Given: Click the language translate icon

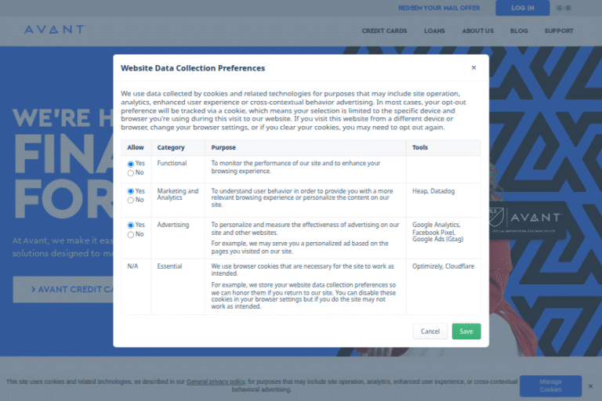Looking at the screenshot, I should tap(564, 8).
